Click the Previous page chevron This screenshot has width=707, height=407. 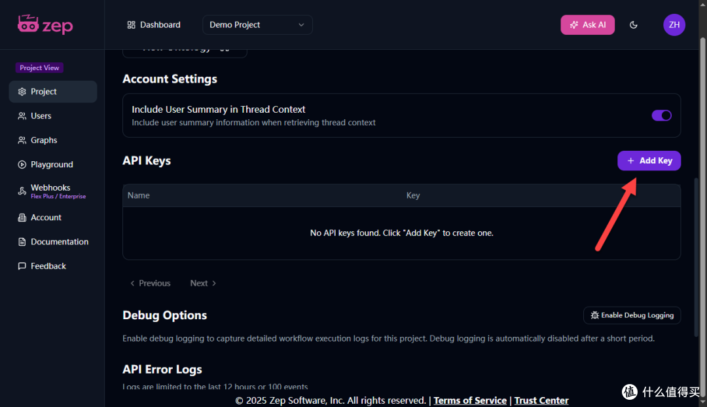[x=132, y=283]
